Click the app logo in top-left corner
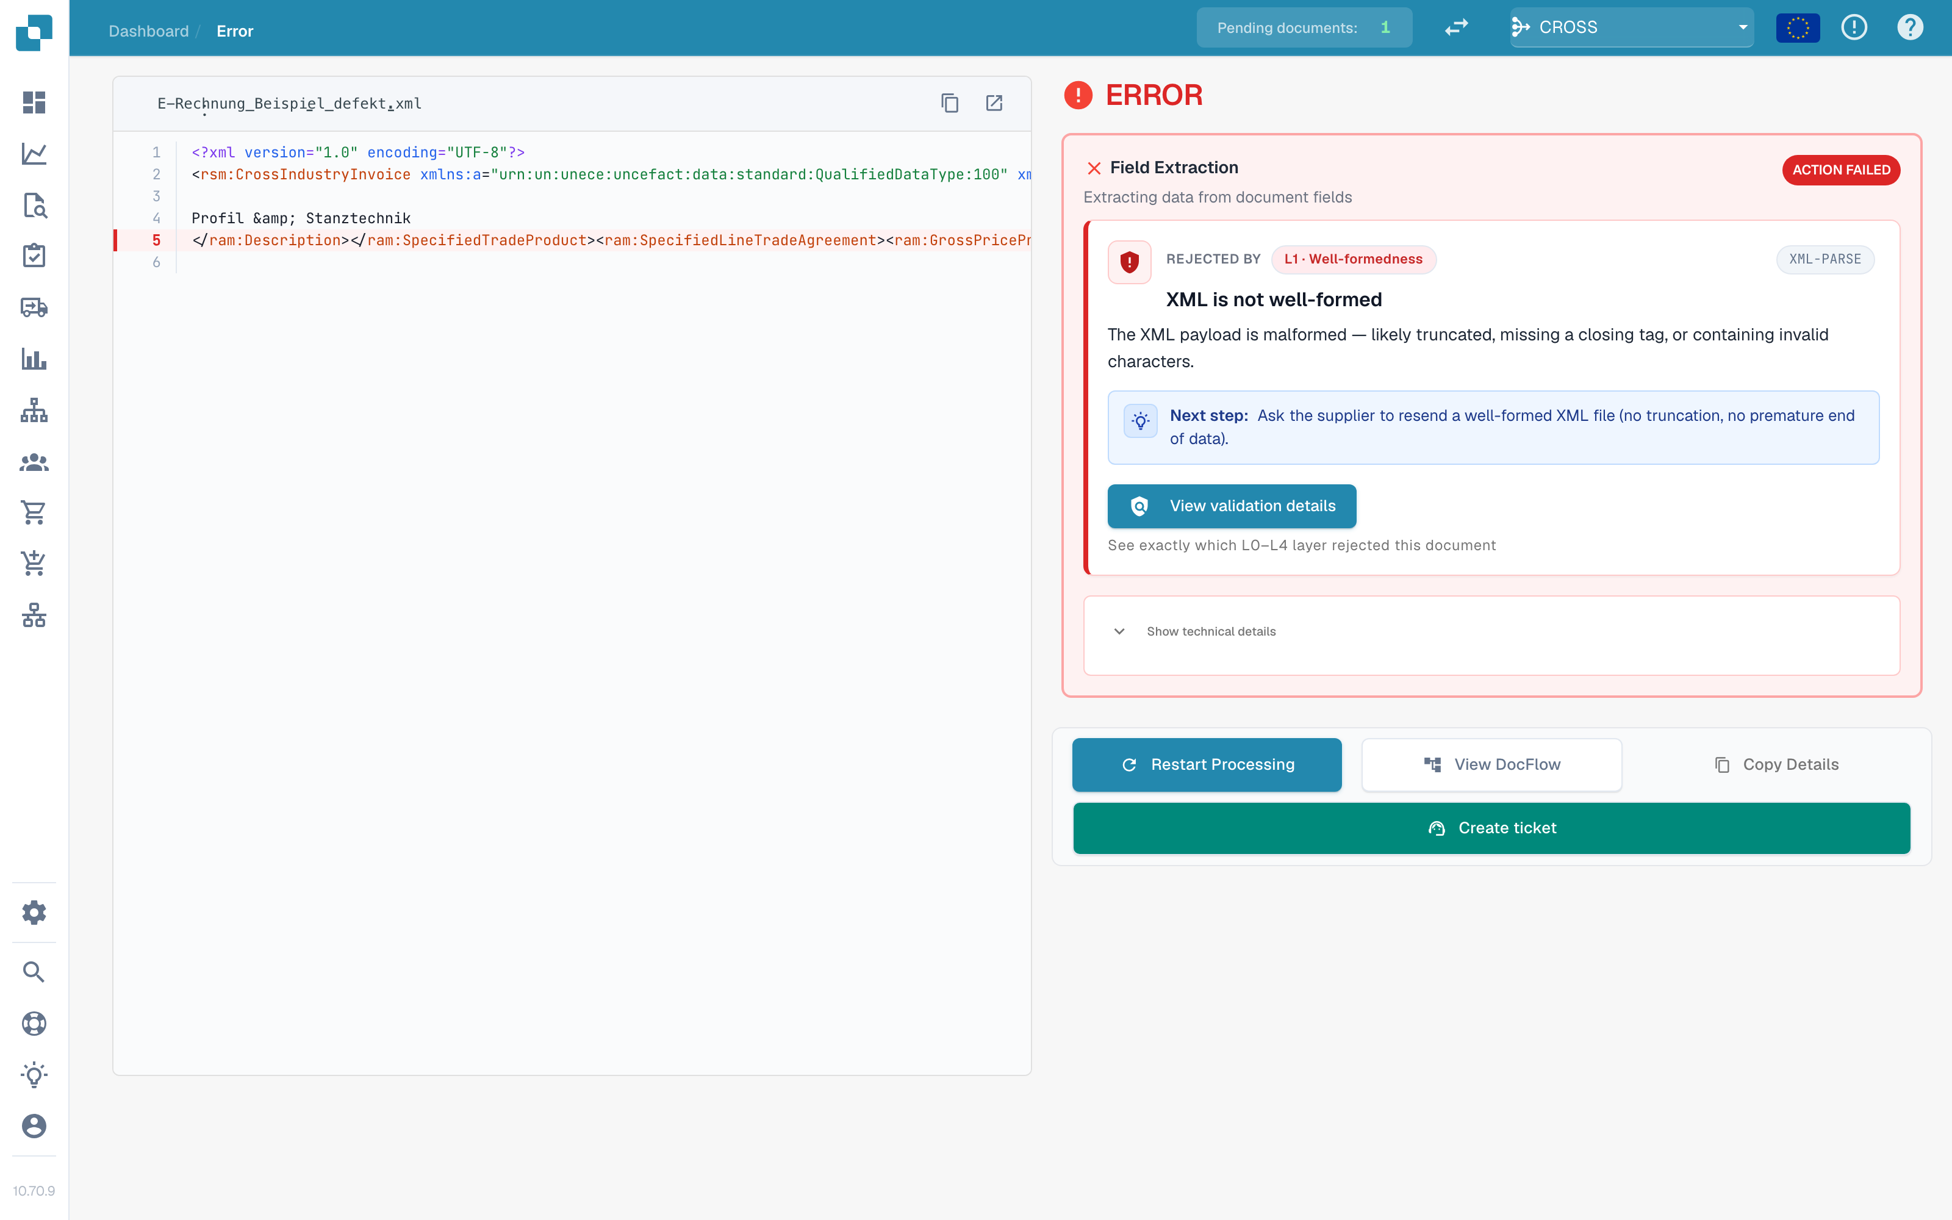 tap(34, 32)
